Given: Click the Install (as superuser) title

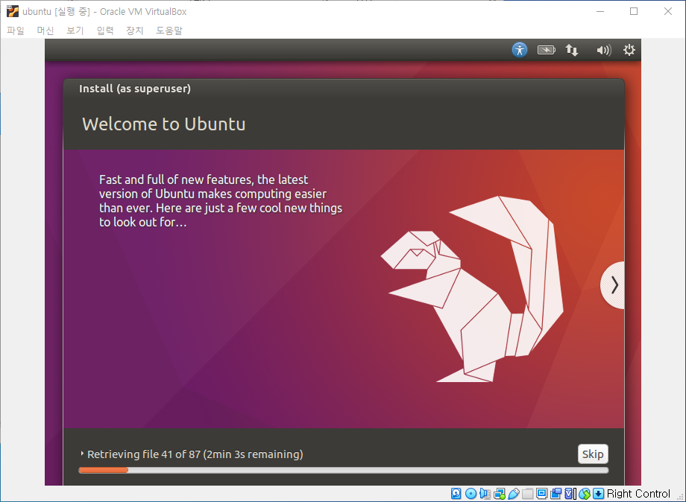Looking at the screenshot, I should (x=135, y=89).
